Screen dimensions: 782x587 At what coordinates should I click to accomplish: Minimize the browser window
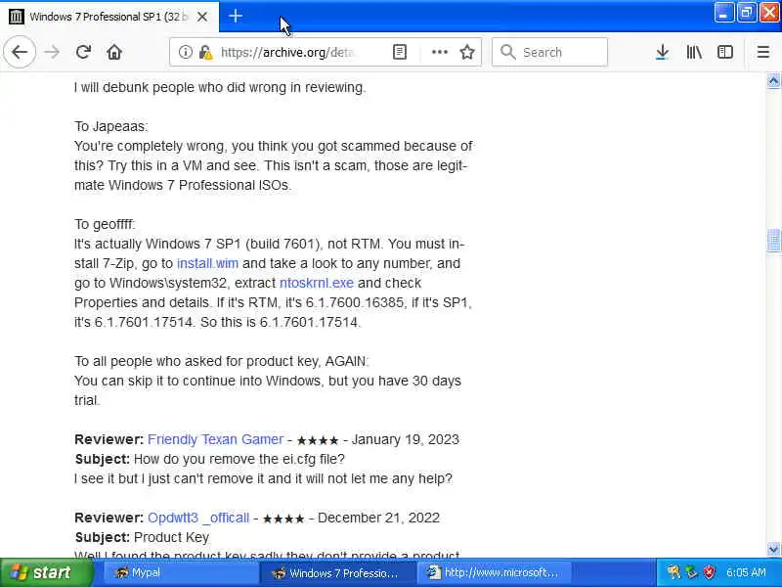point(723,13)
